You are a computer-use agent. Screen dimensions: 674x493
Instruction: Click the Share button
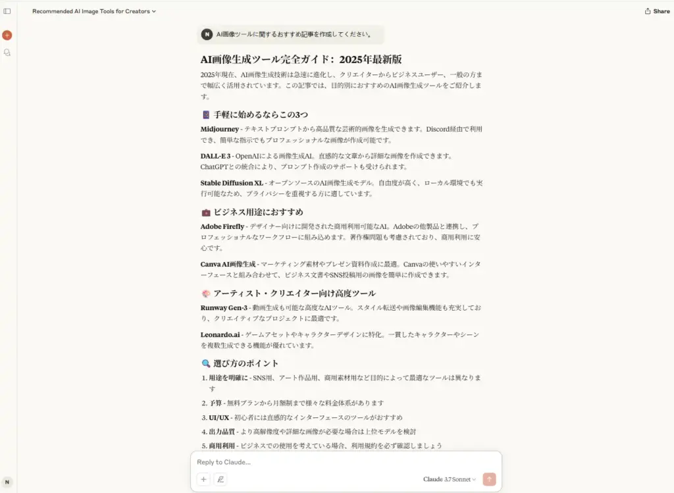coord(657,11)
